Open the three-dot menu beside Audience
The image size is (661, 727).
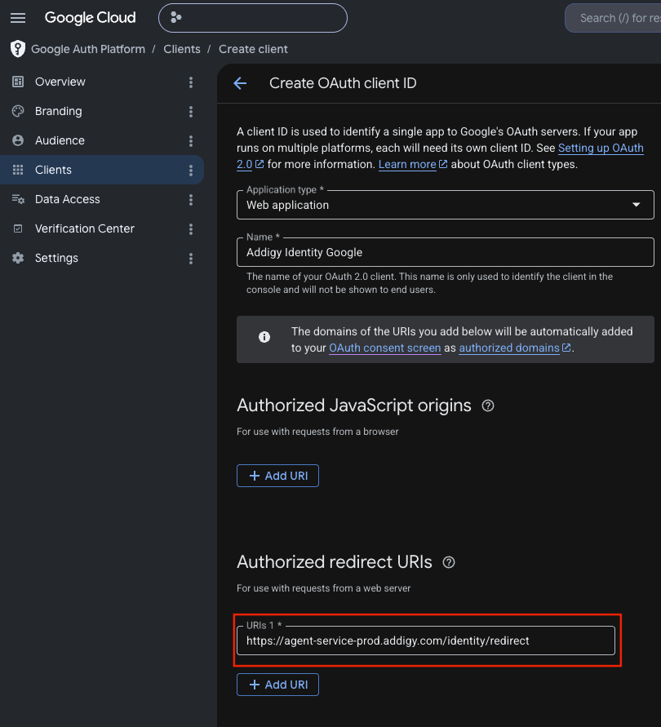191,141
